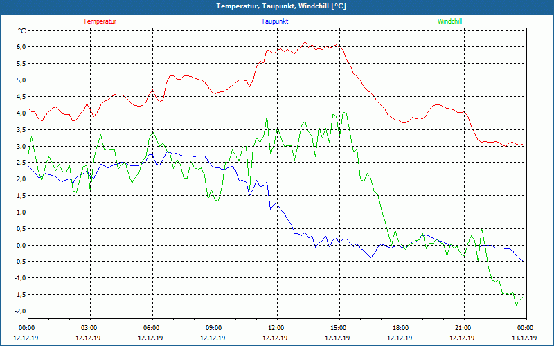Click the '3,5' y-axis value

coord(21,130)
